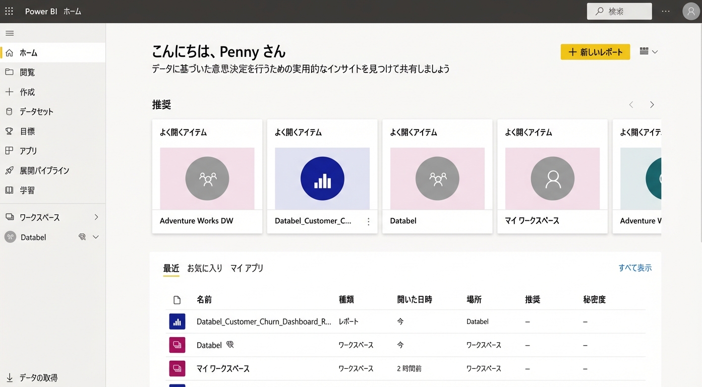Viewport: 702px width, 387px height.
Task: Select the 最近 tab
Action: click(171, 268)
